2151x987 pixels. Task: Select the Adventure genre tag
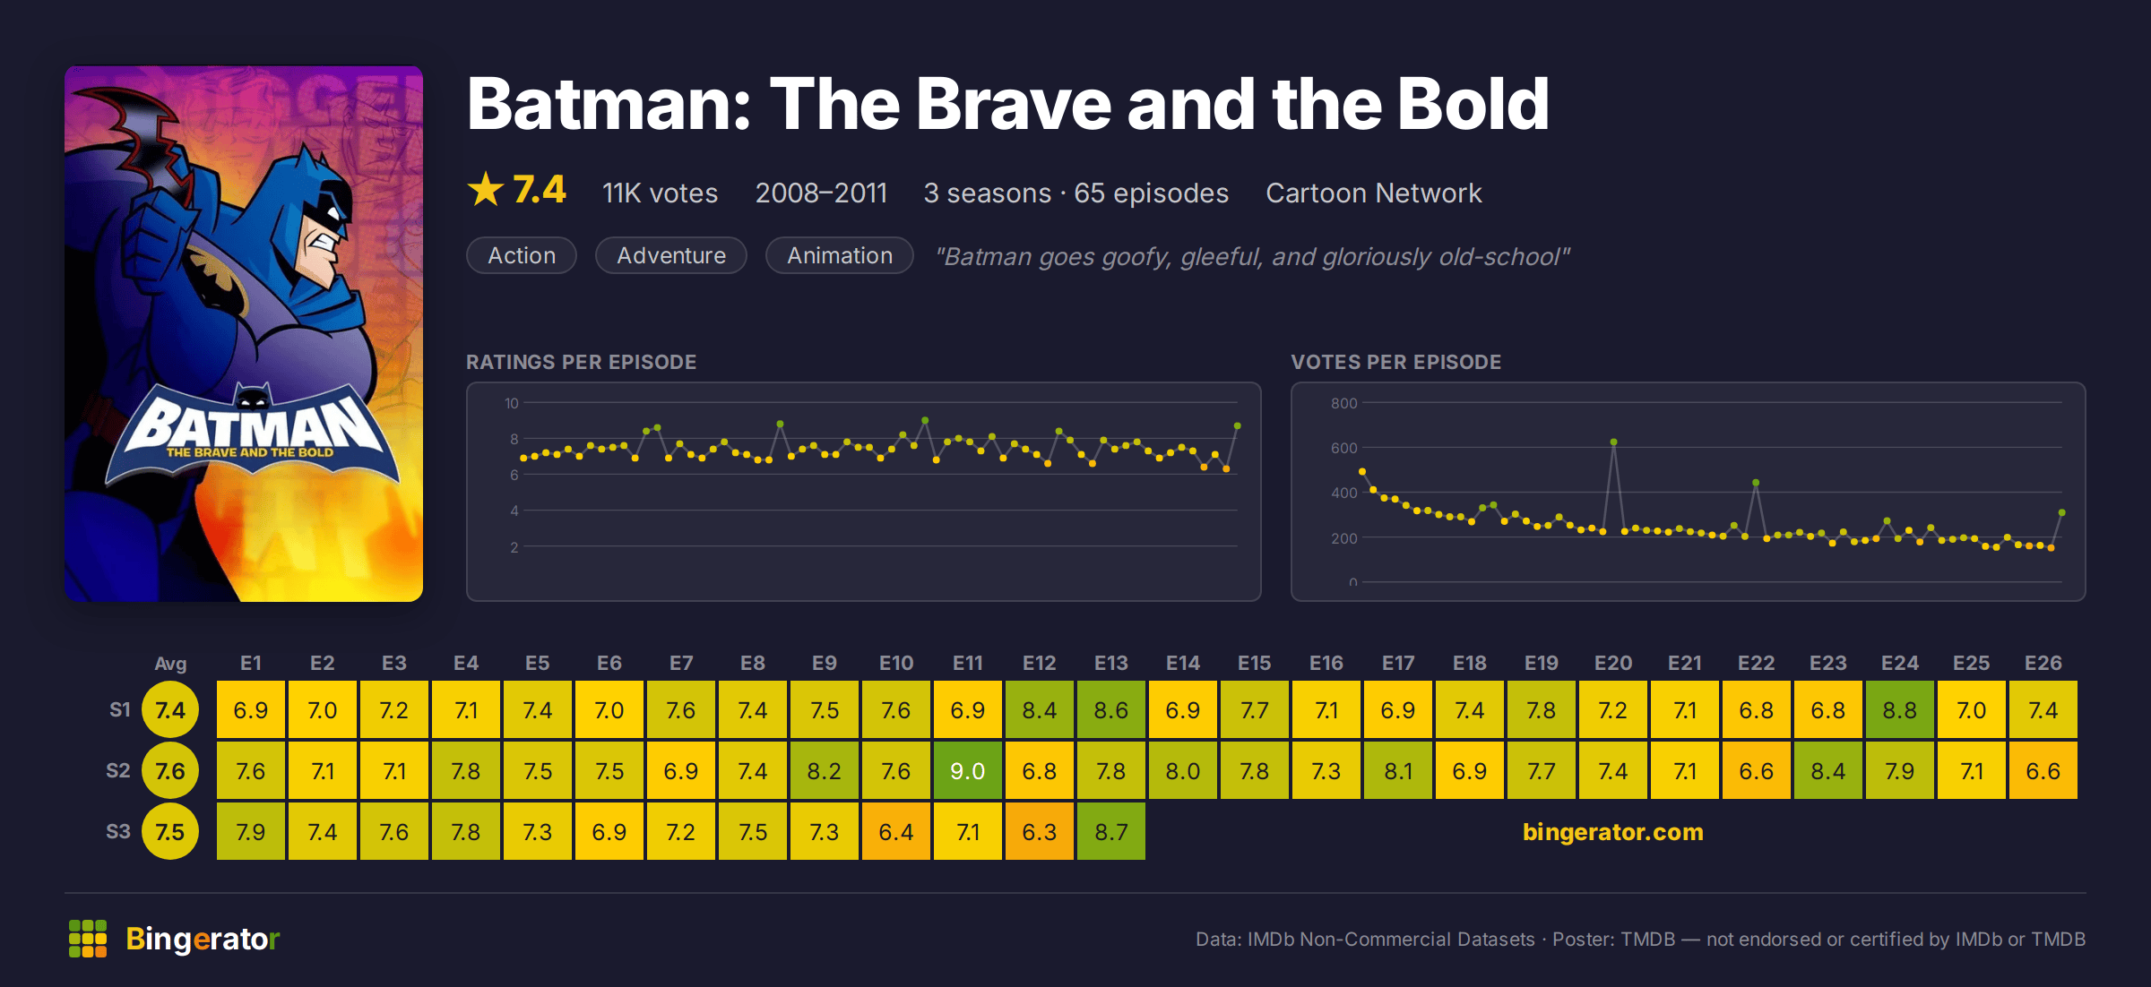[671, 255]
